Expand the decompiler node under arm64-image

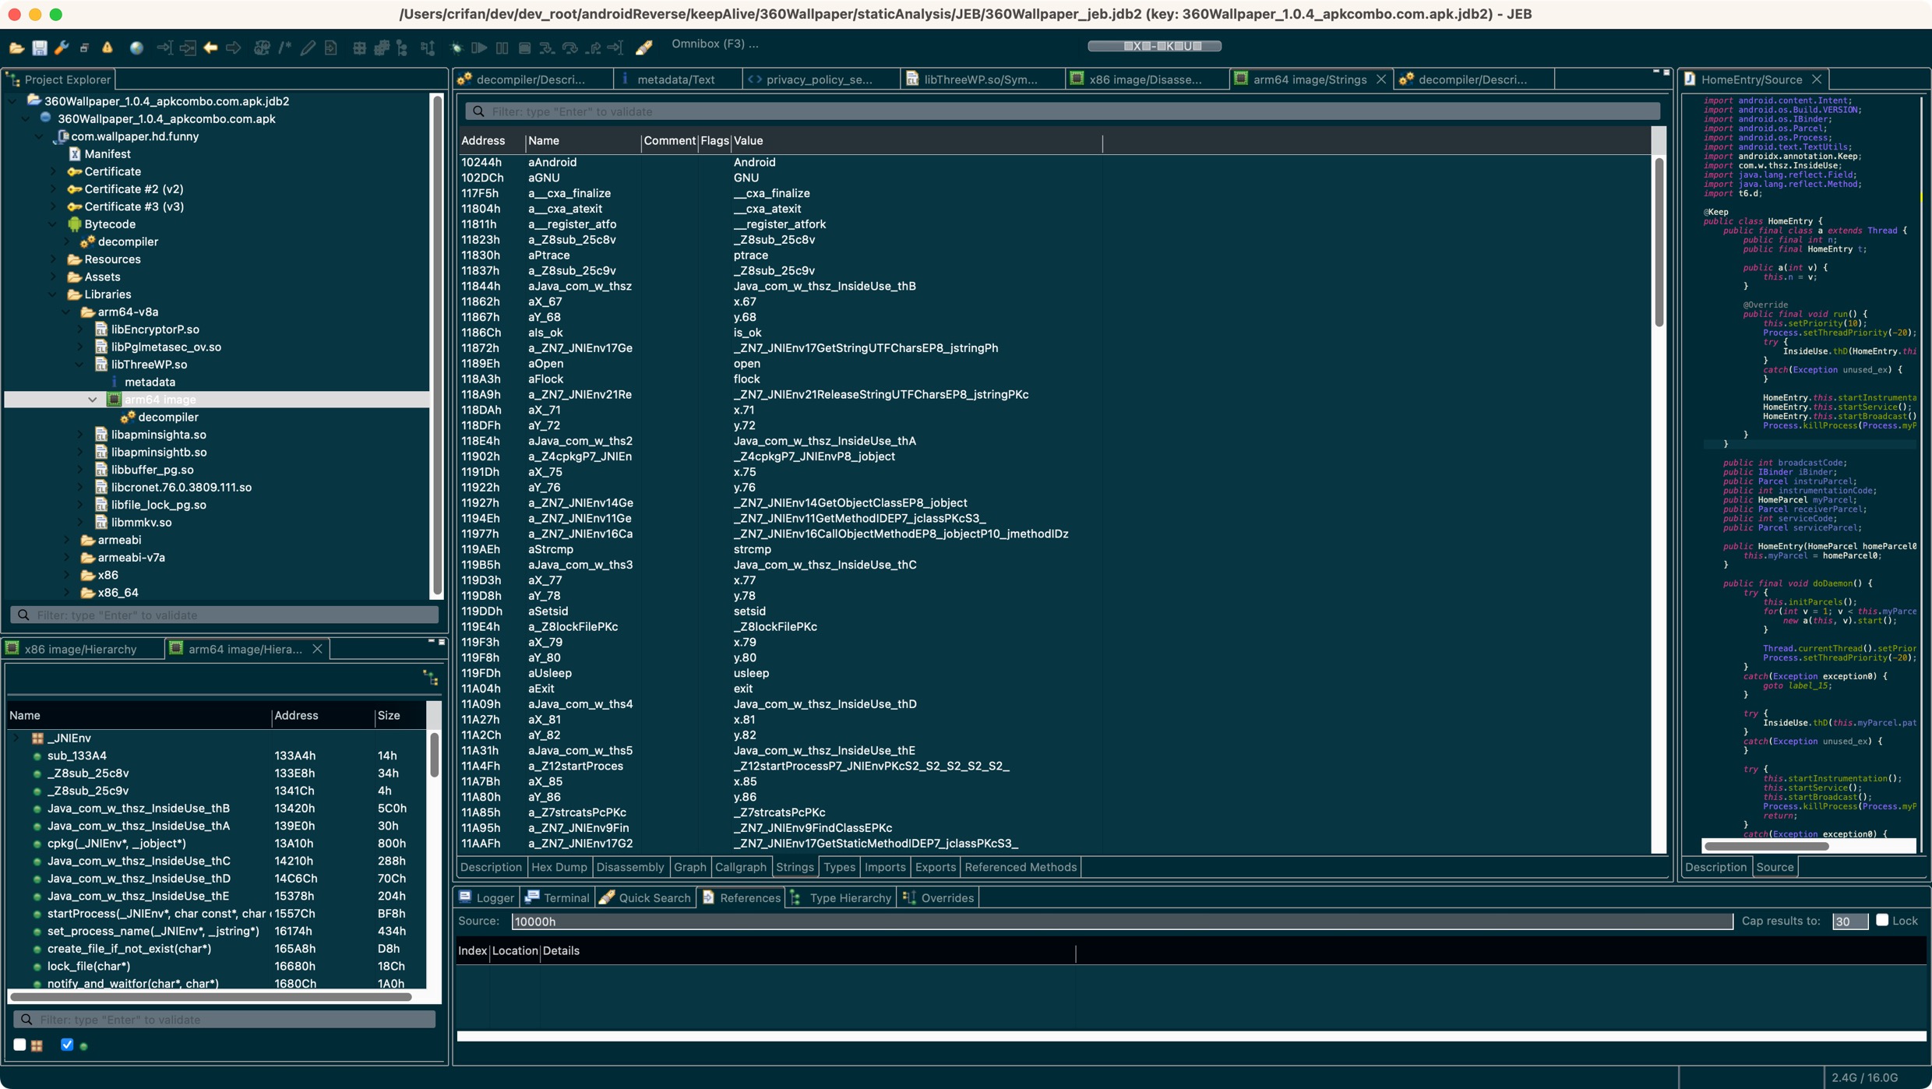[x=168, y=417]
